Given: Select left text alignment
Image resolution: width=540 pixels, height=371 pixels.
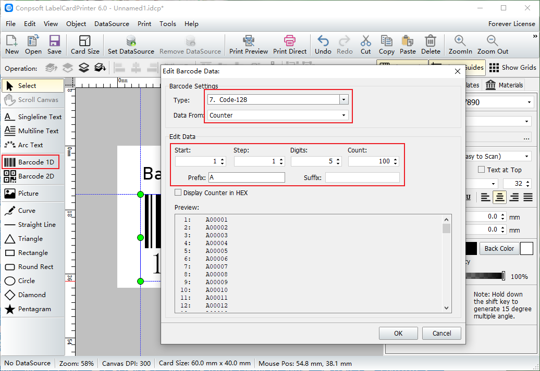Looking at the screenshot, I should (x=485, y=197).
